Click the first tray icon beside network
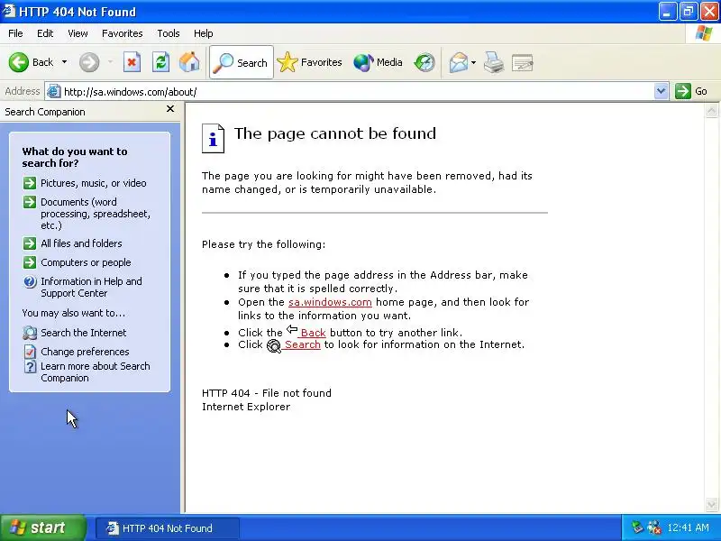 click(x=637, y=527)
